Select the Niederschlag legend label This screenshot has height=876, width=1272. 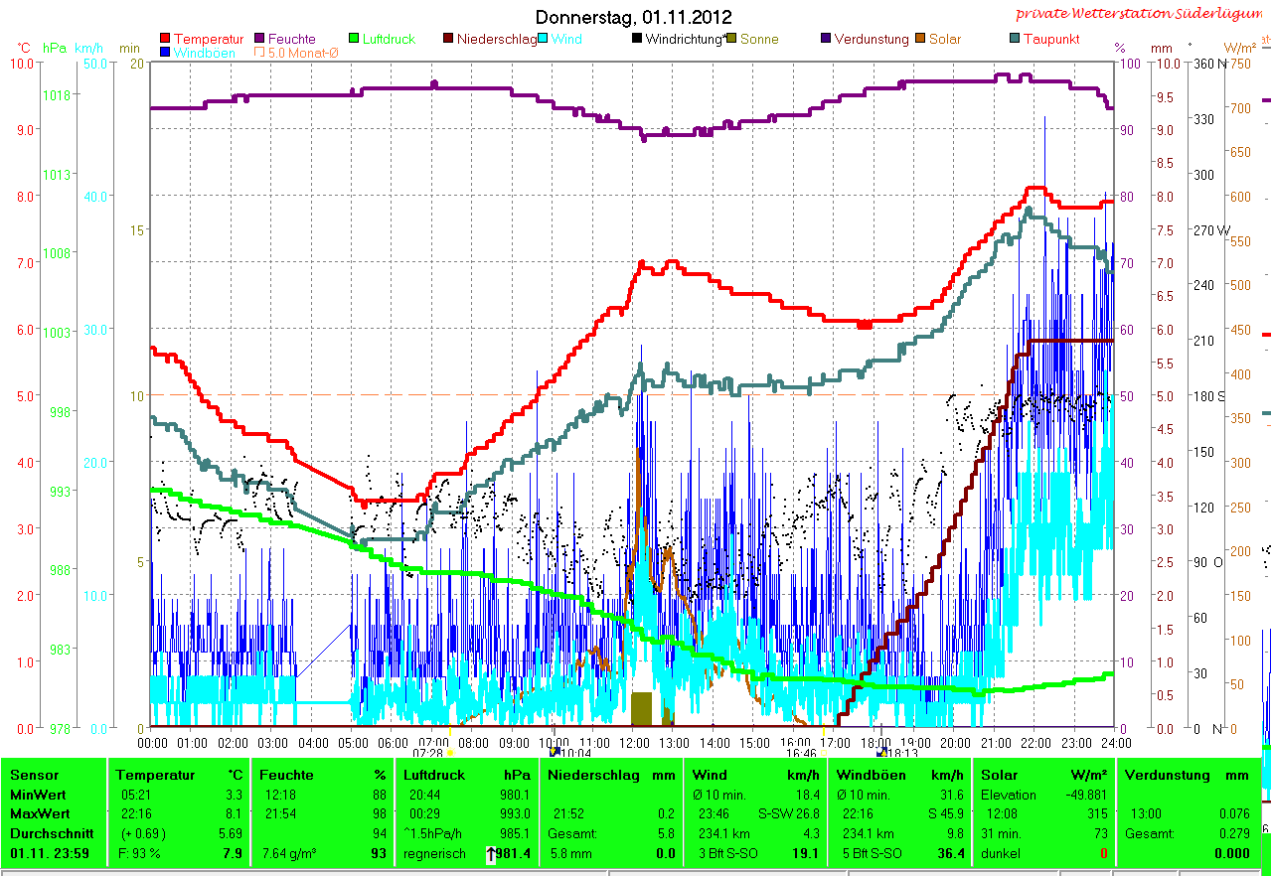(x=496, y=40)
